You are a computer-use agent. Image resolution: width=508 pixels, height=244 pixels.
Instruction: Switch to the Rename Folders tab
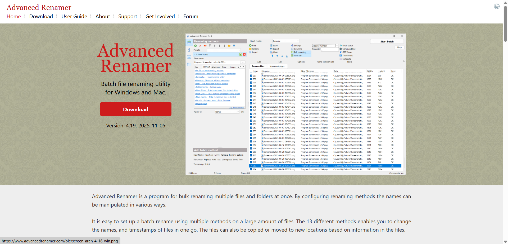(x=277, y=66)
